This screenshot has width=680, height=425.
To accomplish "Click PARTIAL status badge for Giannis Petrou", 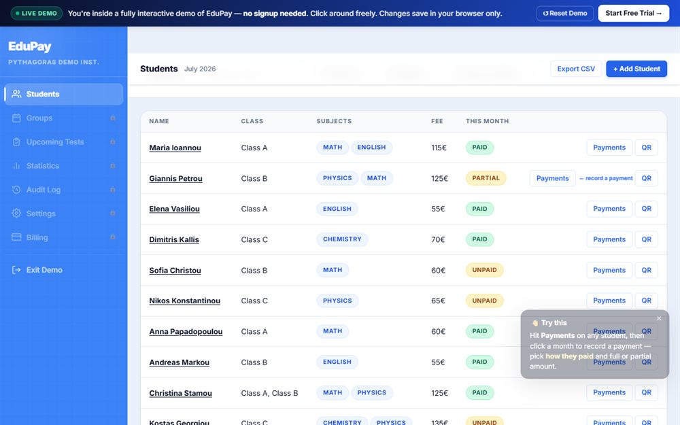I will coord(486,178).
